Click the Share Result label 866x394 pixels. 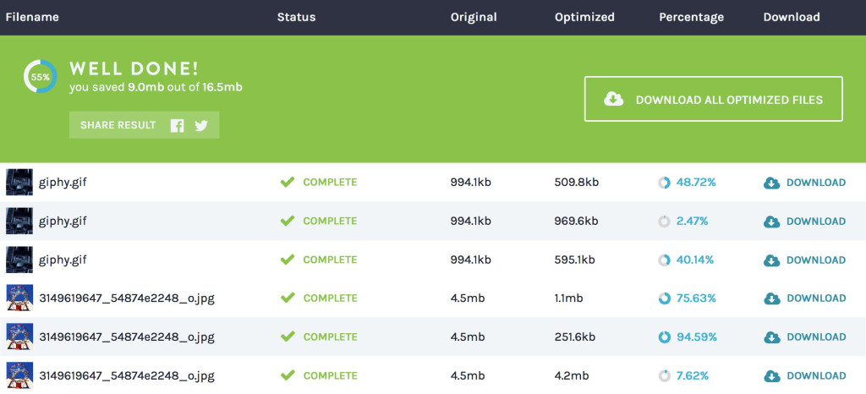tap(118, 125)
